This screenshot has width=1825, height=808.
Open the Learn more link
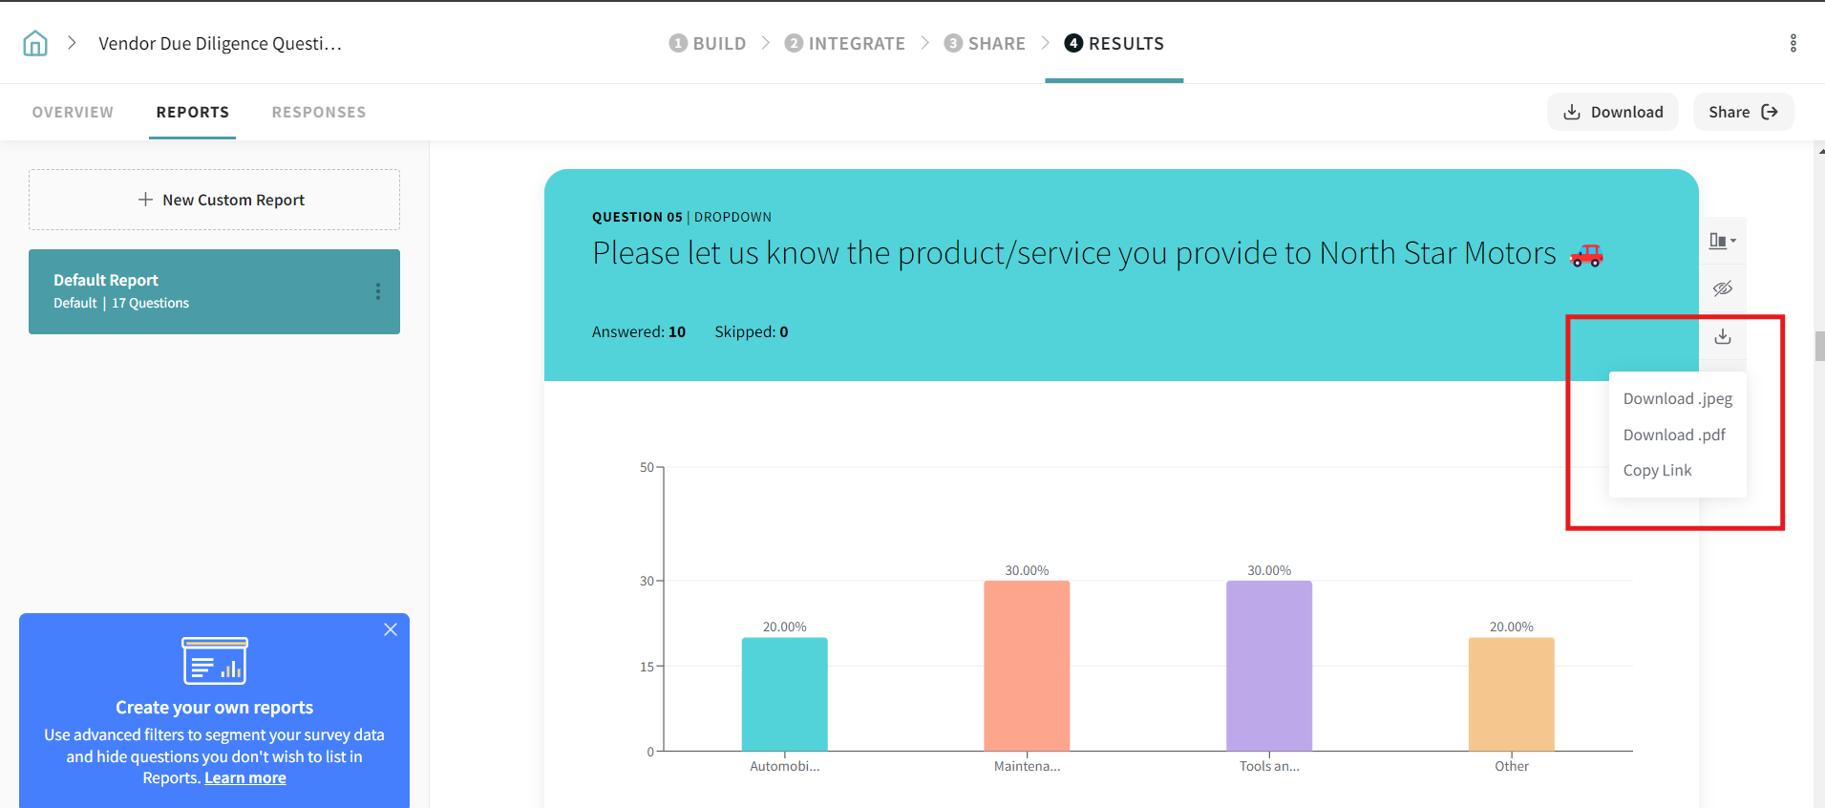[x=245, y=778]
